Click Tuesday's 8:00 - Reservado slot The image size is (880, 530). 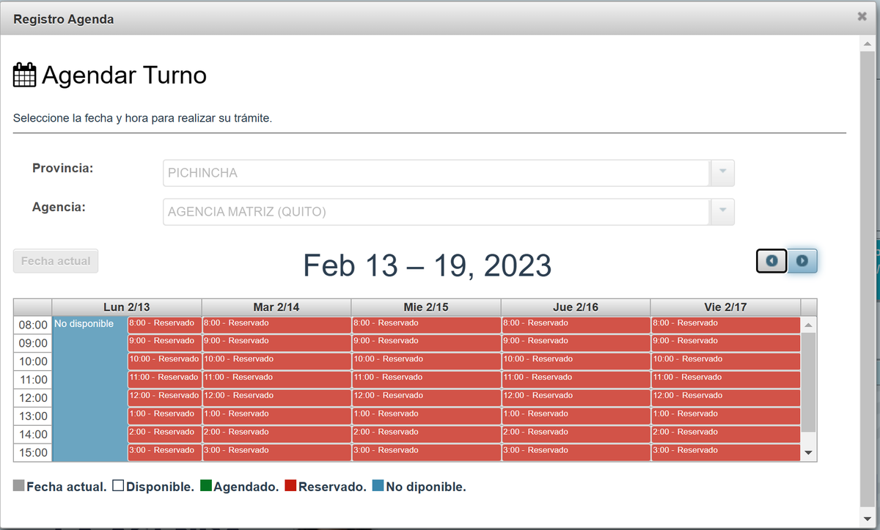(x=276, y=325)
